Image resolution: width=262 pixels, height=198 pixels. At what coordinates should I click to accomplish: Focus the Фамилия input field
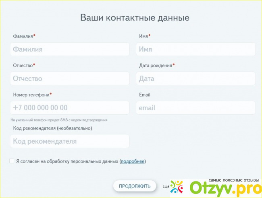(x=70, y=49)
